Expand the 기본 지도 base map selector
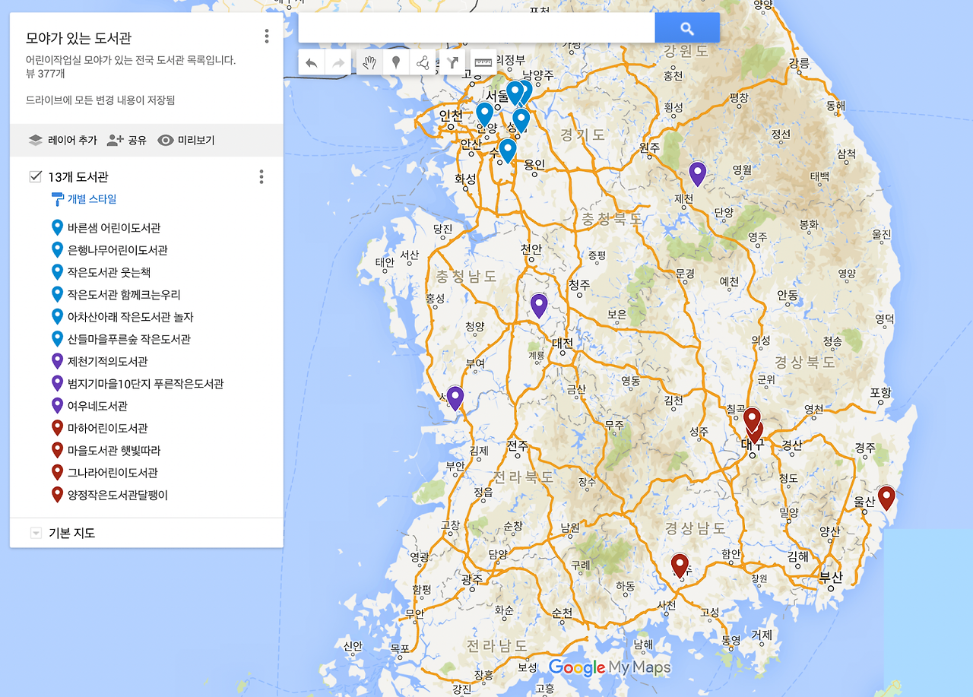Image resolution: width=973 pixels, height=697 pixels. click(36, 533)
